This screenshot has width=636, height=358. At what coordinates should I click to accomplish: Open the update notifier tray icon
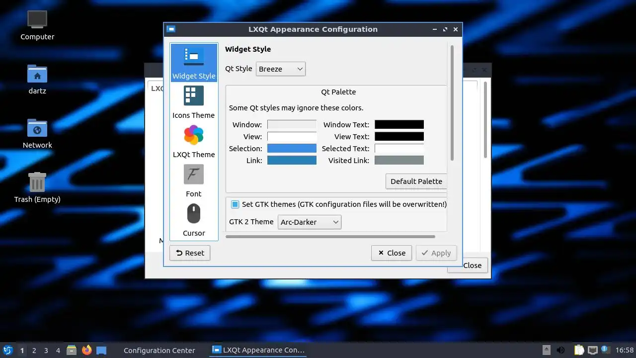[x=605, y=350]
